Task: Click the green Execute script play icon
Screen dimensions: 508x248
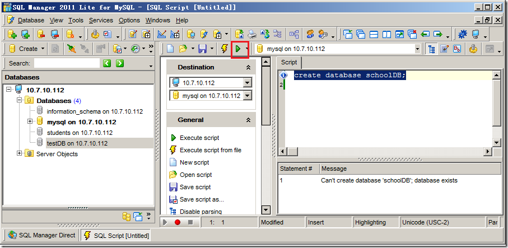Action: [x=238, y=49]
